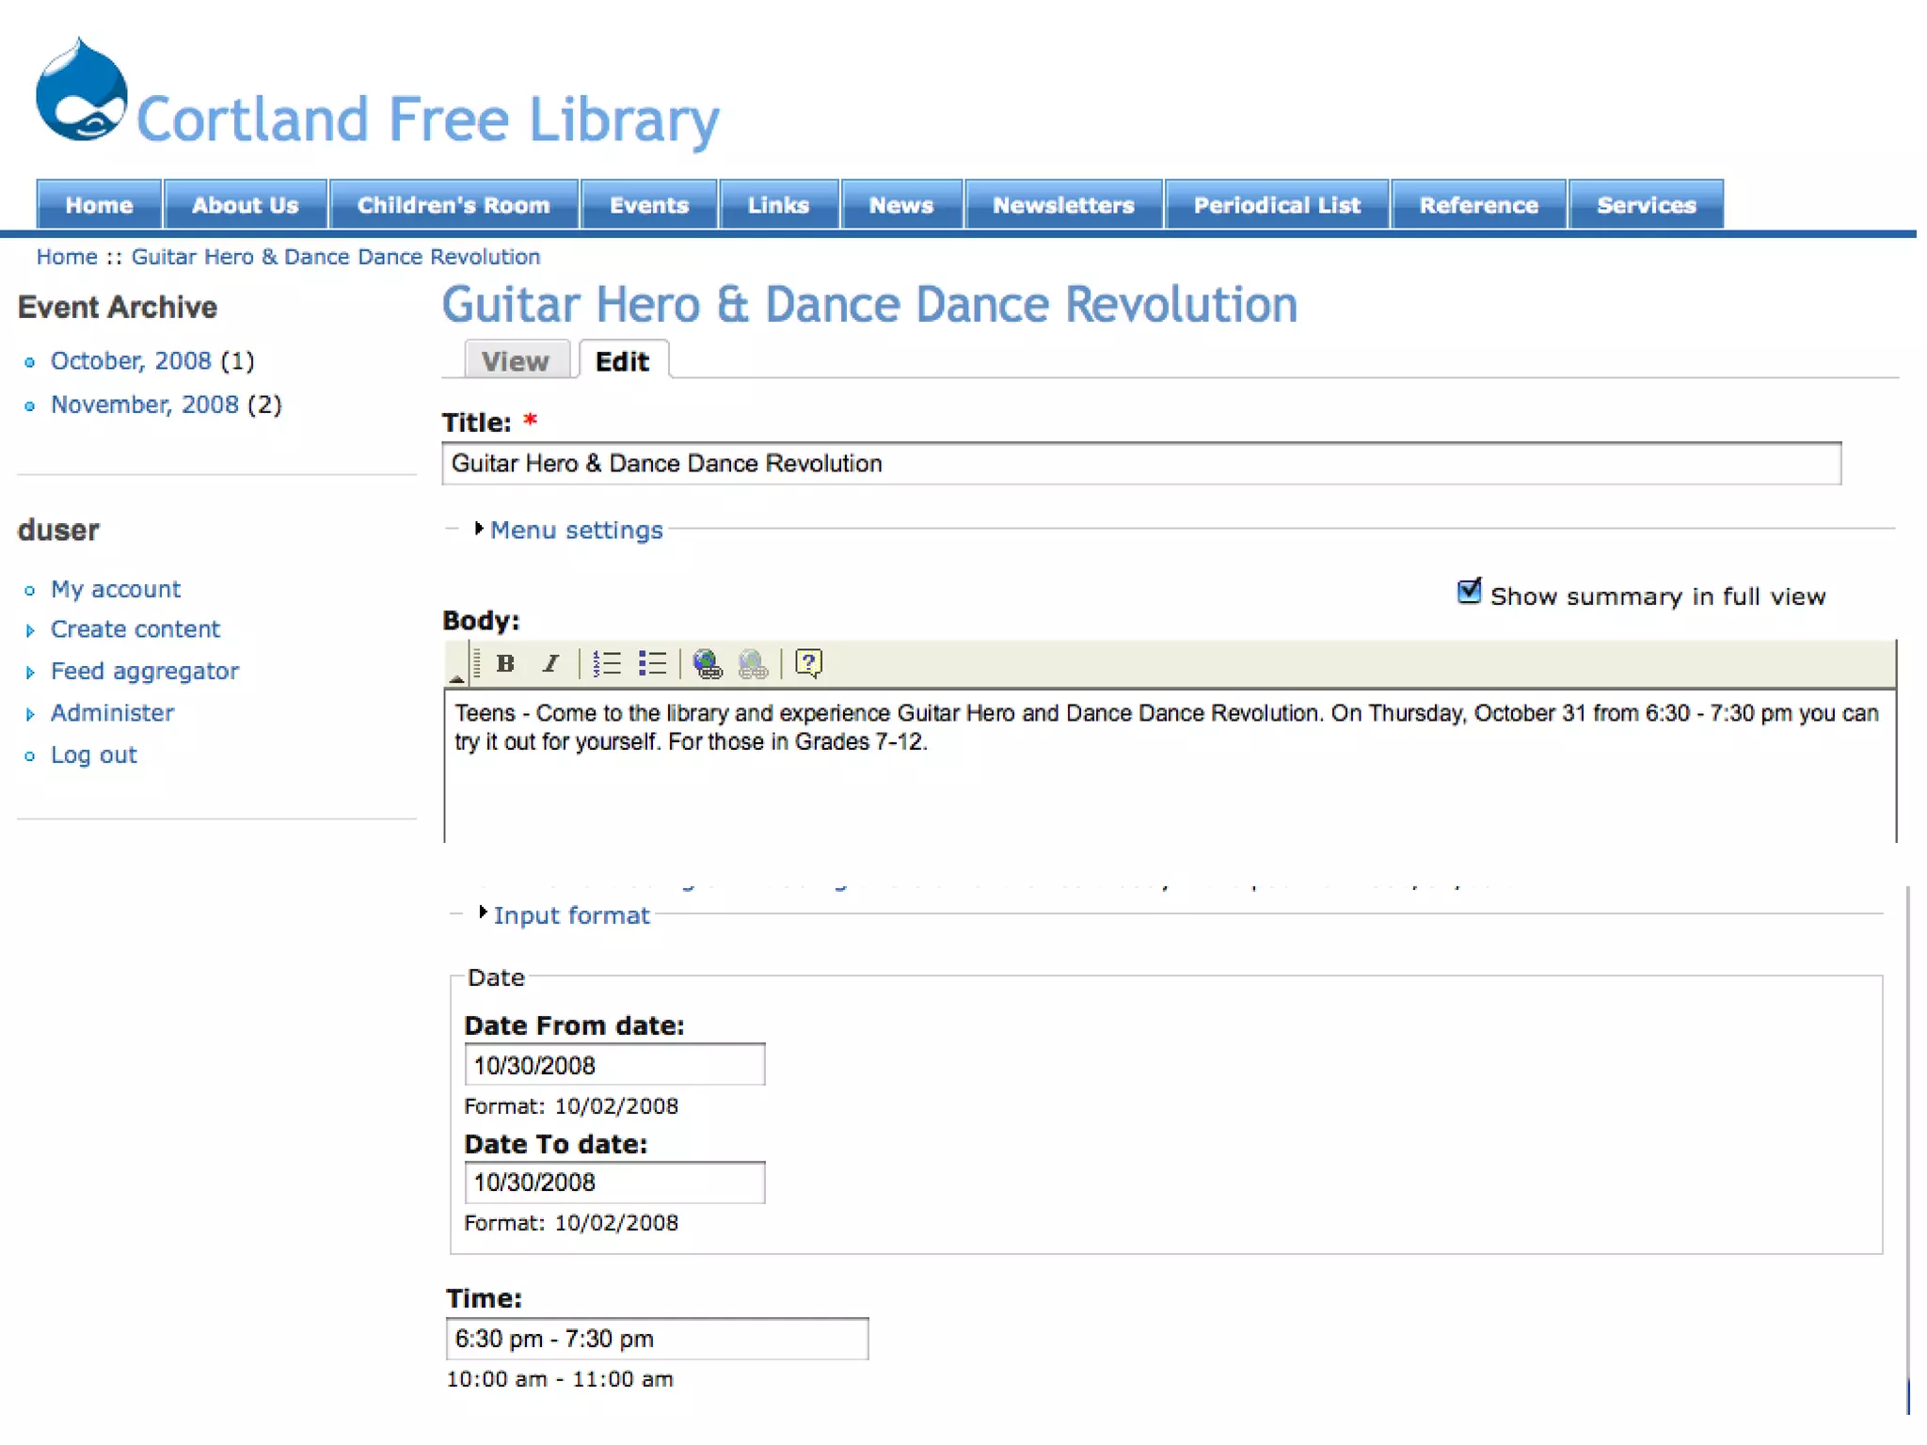The height and width of the screenshot is (1445, 1927).
Task: Insert a numbered list in Body
Action: pos(607,664)
